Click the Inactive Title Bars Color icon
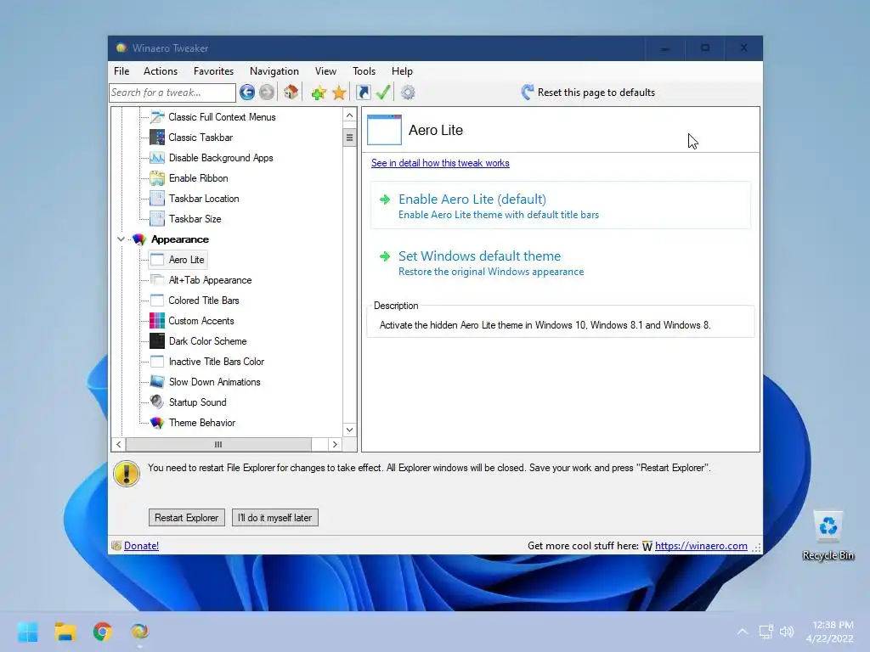This screenshot has width=870, height=652. tap(157, 362)
